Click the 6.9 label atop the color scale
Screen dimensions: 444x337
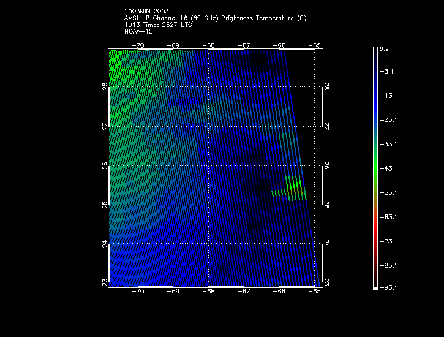pos(384,48)
